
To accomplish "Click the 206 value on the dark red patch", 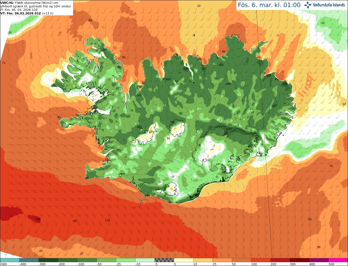I will pyautogui.click(x=38, y=219).
